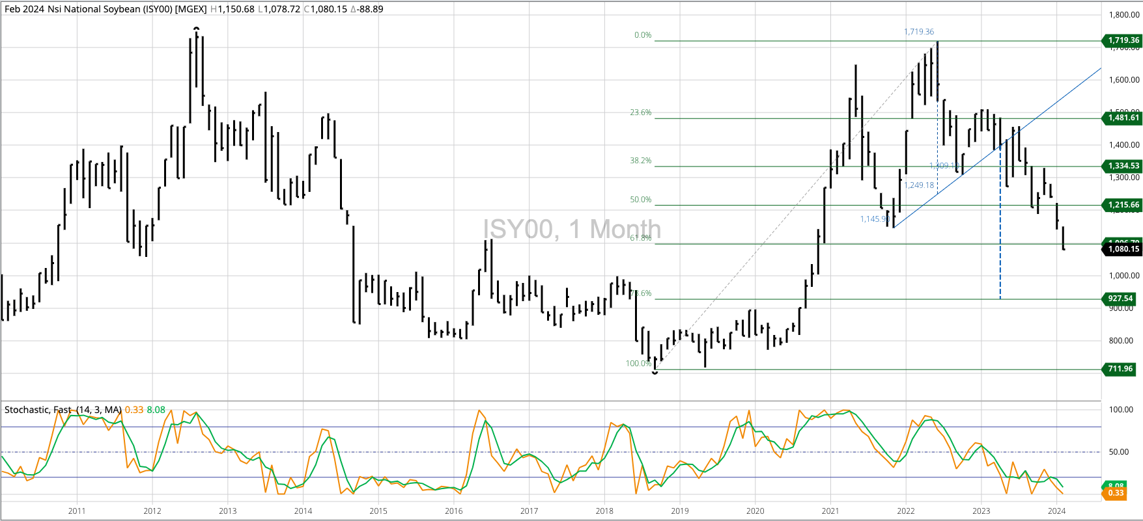Click the orange 0.33 stochastic value tag
The width and height of the screenshot is (1143, 521).
(x=1116, y=493)
